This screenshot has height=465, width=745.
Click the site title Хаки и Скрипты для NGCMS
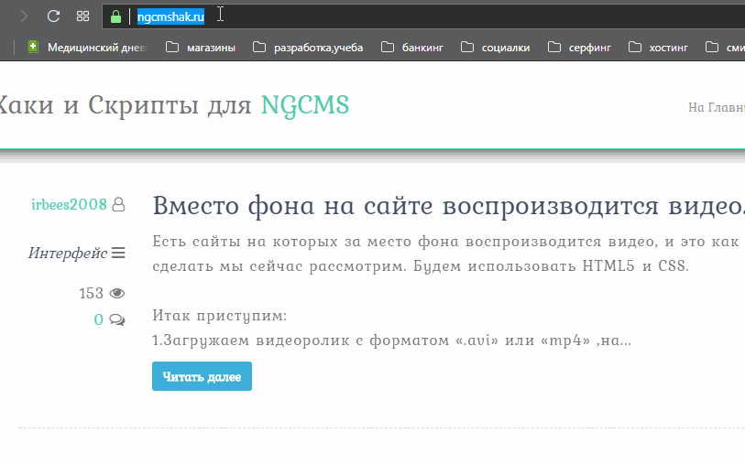point(174,105)
